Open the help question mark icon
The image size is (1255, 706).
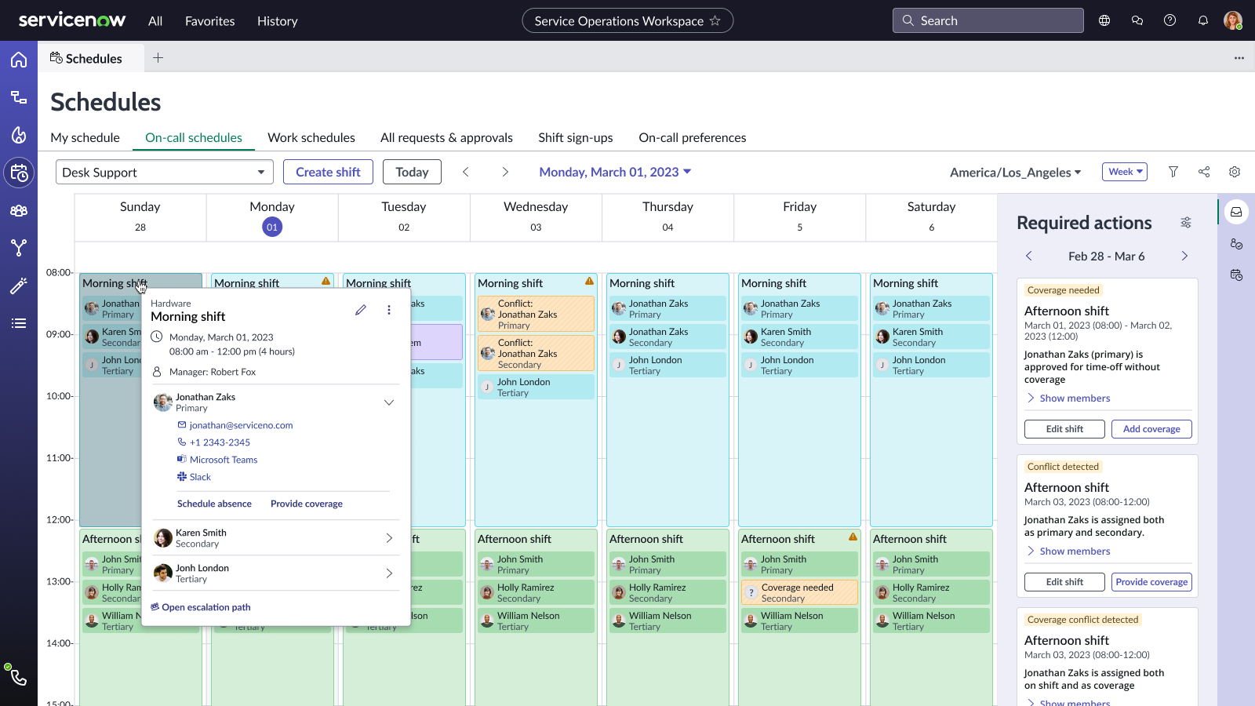pos(1170,20)
